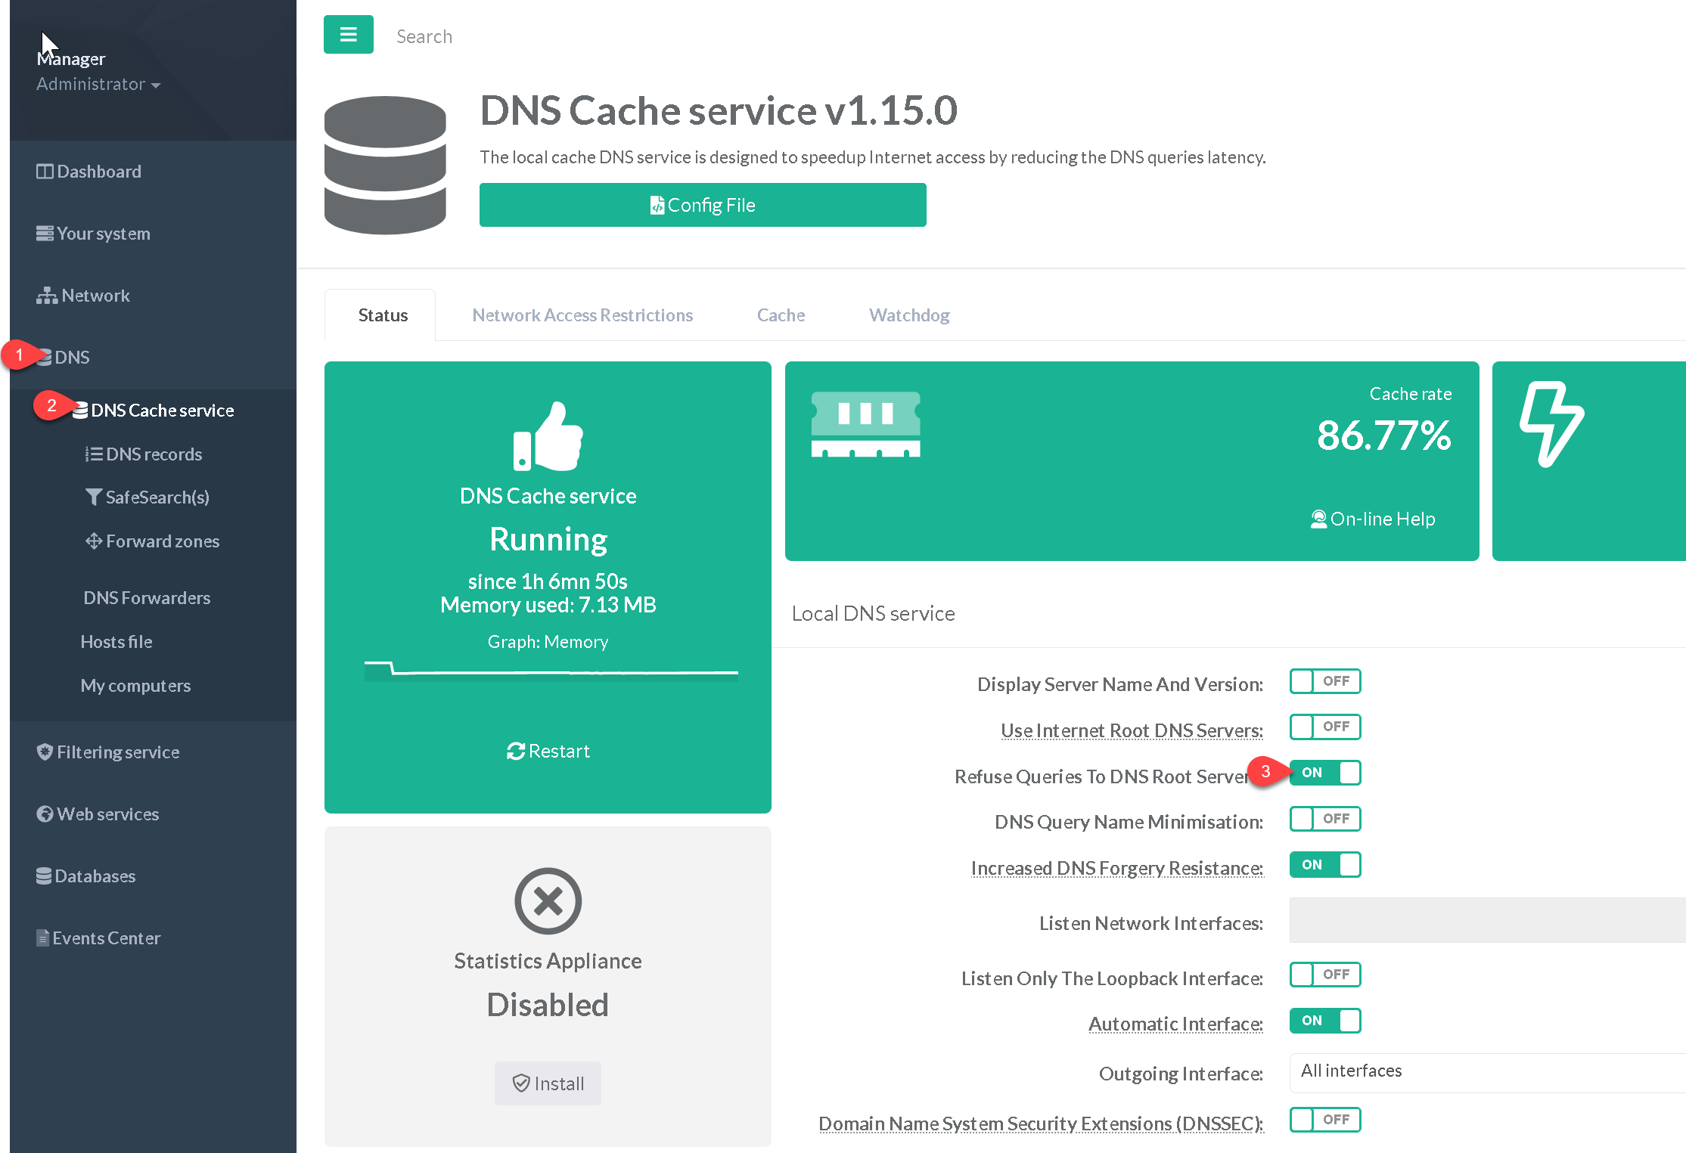Click the lightning bolt icon
This screenshot has width=1686, height=1153.
click(1551, 424)
